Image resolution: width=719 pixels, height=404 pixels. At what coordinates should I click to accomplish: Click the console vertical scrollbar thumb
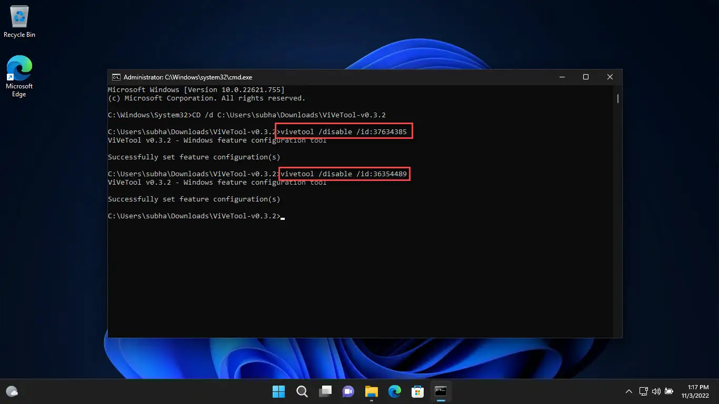coord(618,98)
